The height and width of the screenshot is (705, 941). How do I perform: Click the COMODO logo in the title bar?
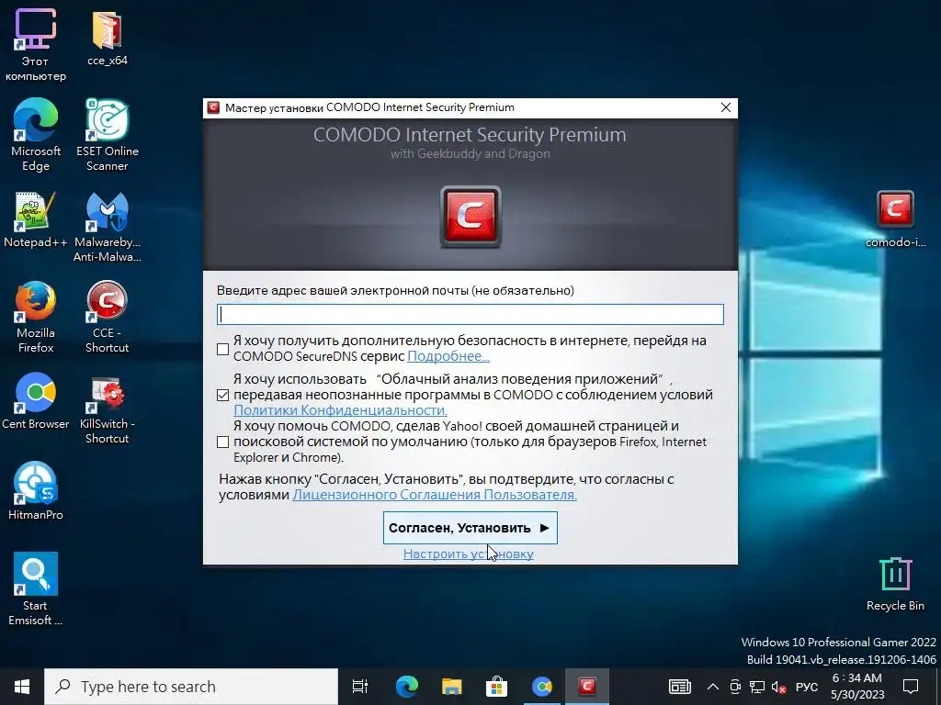coord(213,107)
